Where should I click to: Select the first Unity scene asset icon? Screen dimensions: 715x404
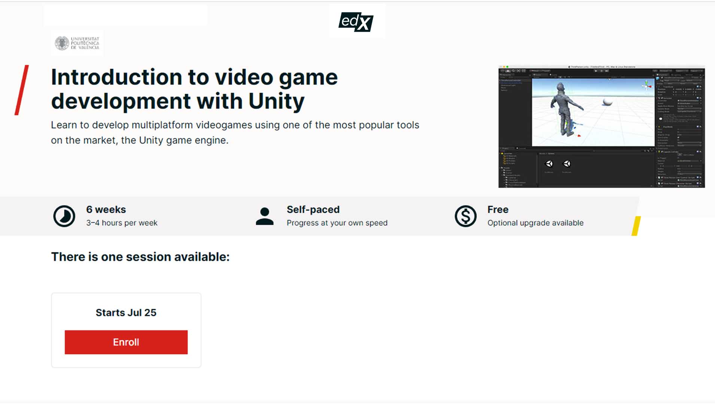coord(549,164)
